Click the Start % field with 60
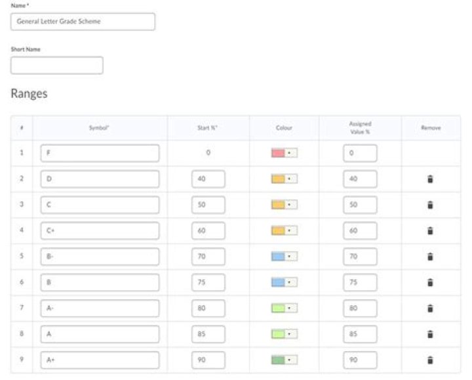 coord(208,231)
